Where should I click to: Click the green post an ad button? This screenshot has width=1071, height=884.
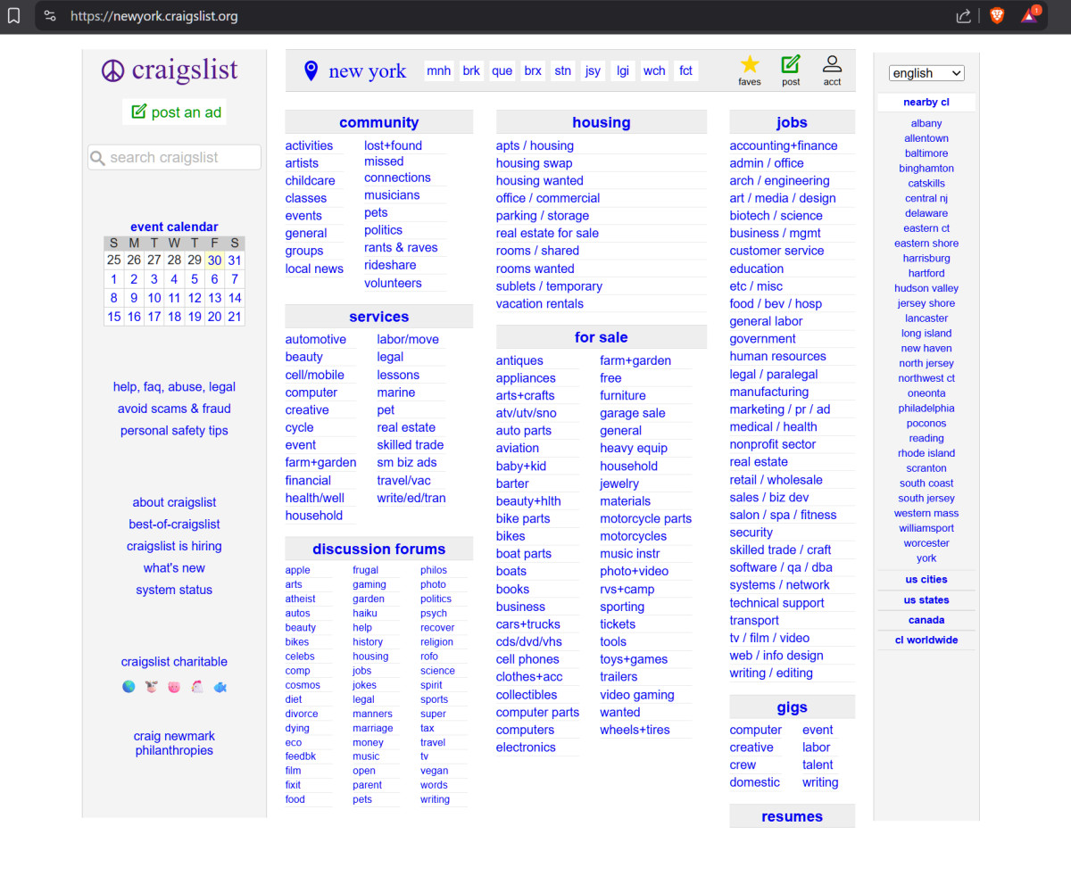click(175, 112)
